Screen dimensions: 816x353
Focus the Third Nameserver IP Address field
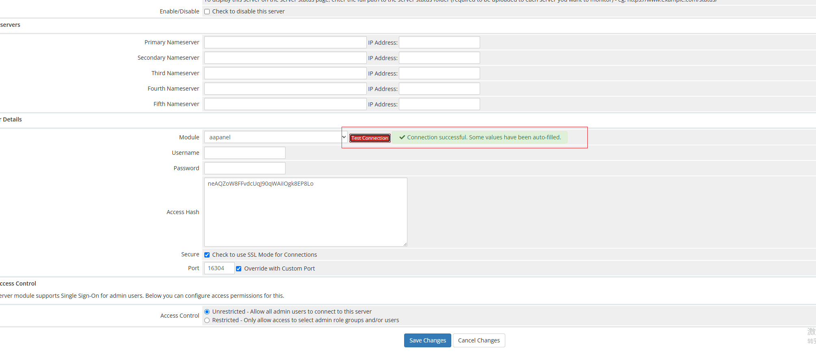point(439,73)
